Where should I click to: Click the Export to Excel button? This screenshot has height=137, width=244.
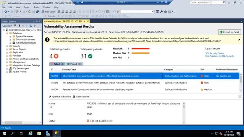coord(230,32)
